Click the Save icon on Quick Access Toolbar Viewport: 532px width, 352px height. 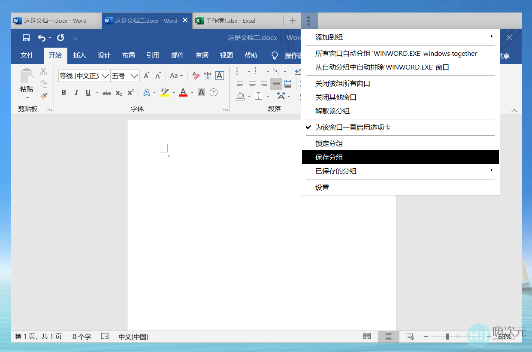tap(26, 38)
